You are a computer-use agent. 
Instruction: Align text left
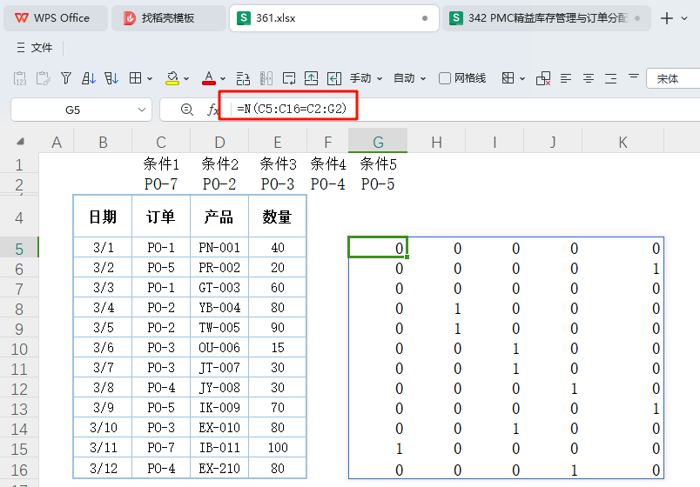(x=566, y=78)
